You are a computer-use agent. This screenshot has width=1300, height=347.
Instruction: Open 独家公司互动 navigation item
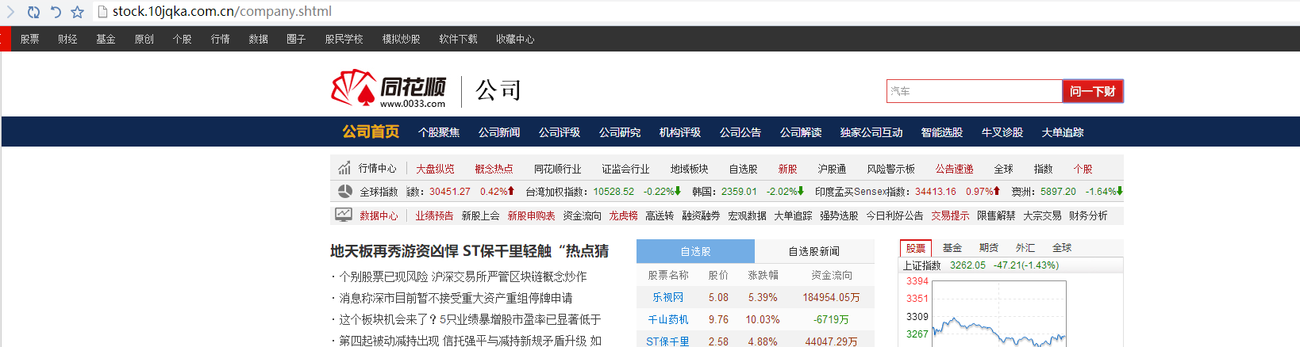point(871,132)
